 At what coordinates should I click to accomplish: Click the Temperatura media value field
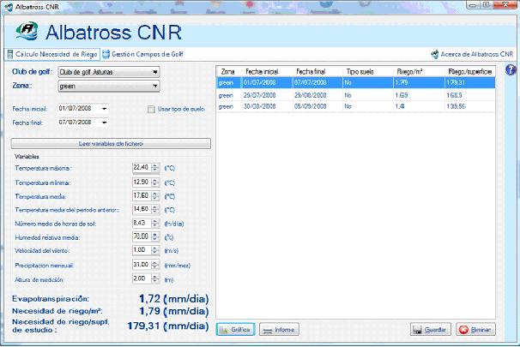(x=142, y=195)
